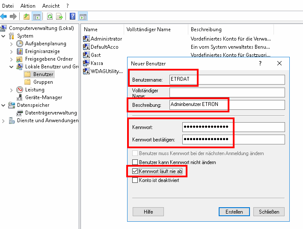The width and height of the screenshot is (303, 229).
Task: Open the Datenträgerverwaltung disk icon
Action: (x=20, y=113)
